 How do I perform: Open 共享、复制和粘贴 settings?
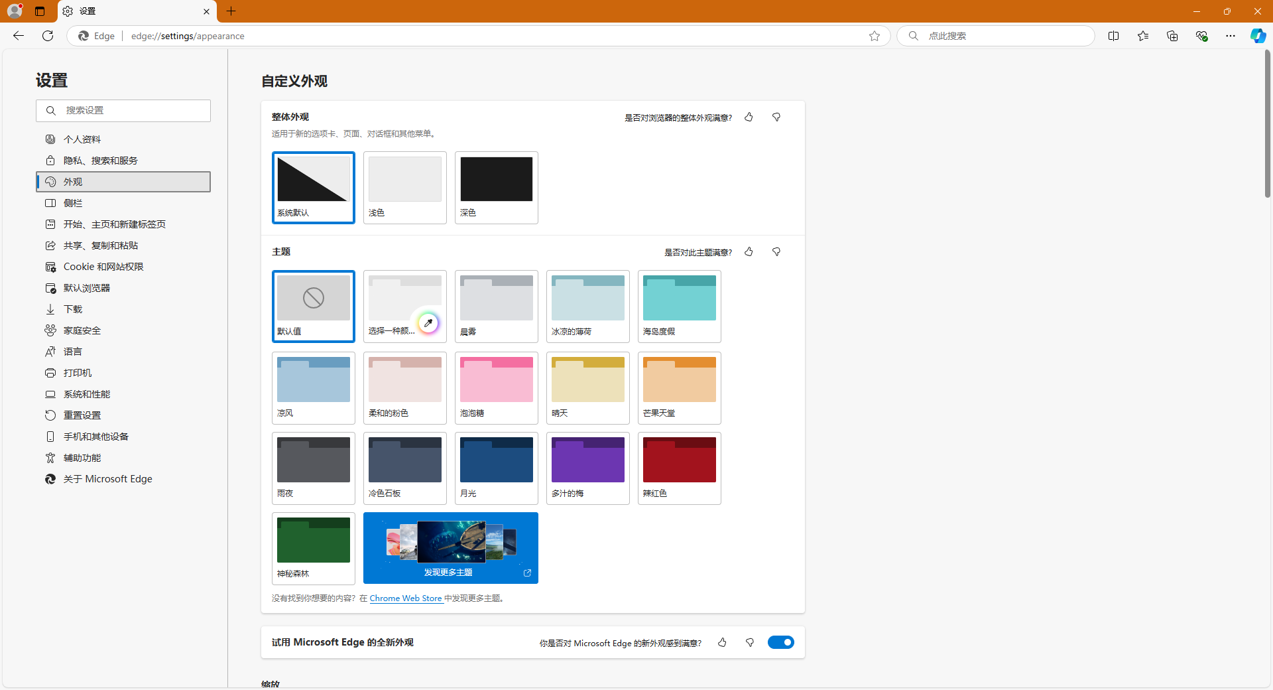point(123,245)
